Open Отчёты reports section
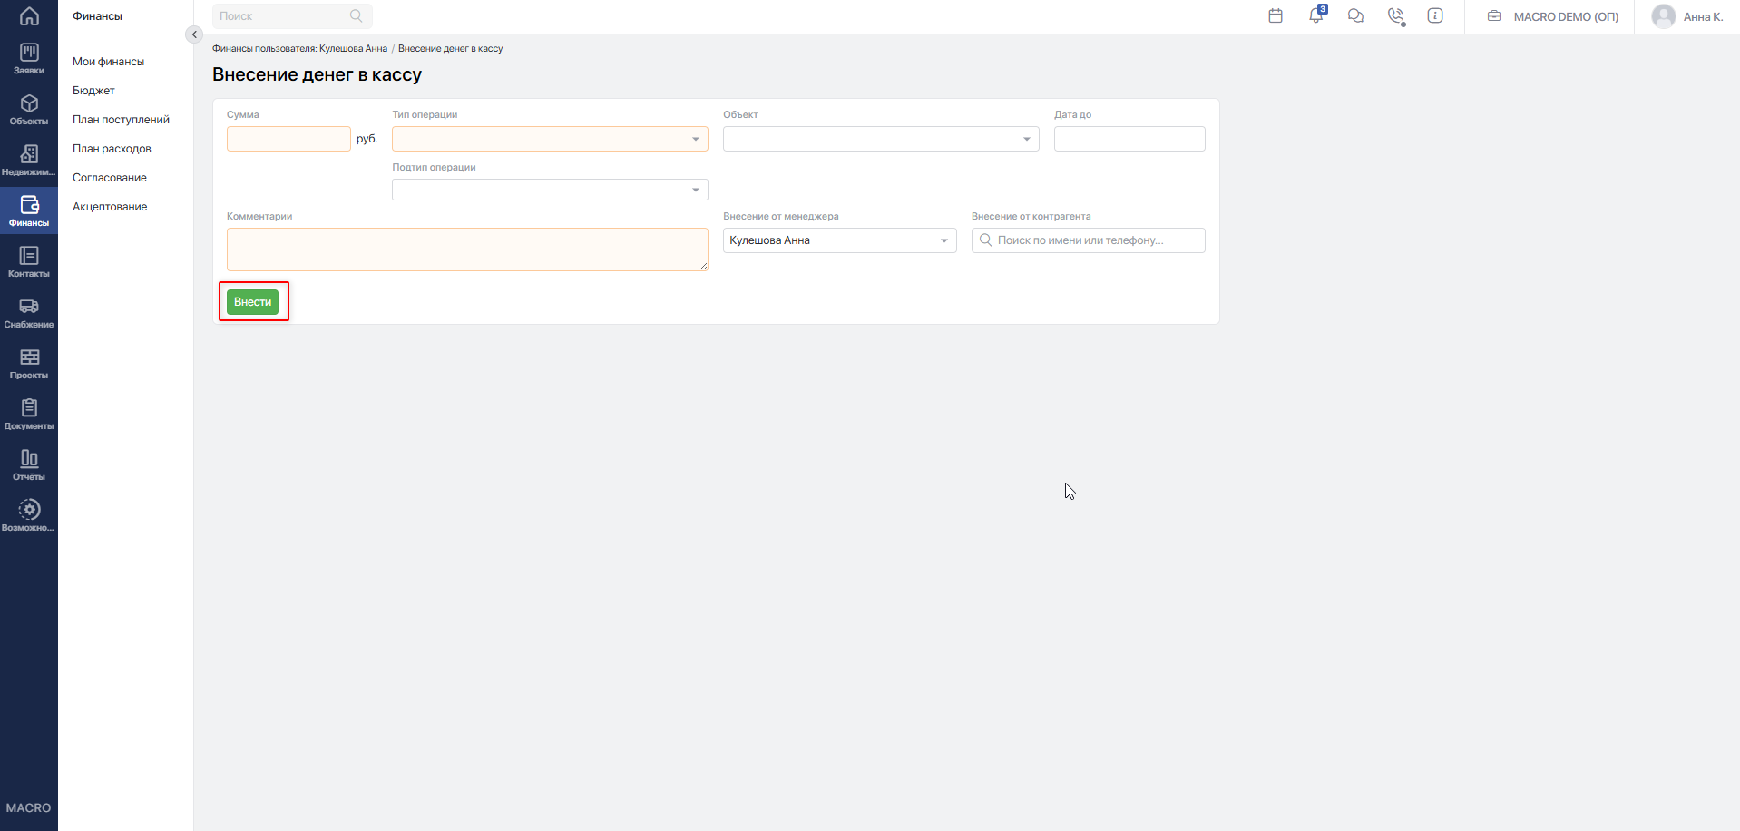This screenshot has width=1740, height=831. coord(29,465)
